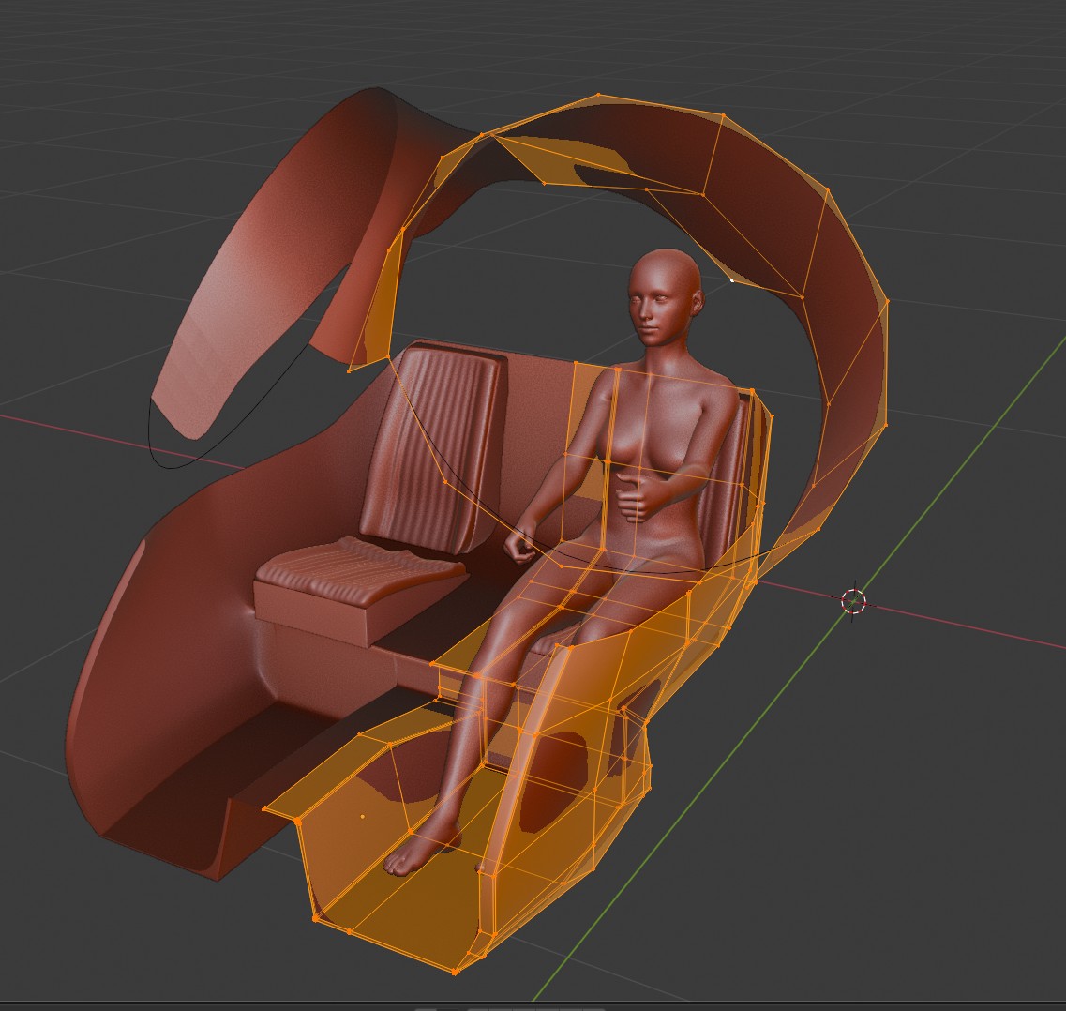Click the white highlighted vertex near the roof arch
Viewport: 1066px width, 1011px height.
pyautogui.click(x=732, y=280)
